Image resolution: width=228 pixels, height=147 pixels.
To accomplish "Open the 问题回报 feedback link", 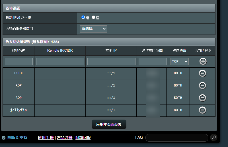I will [83, 138].
